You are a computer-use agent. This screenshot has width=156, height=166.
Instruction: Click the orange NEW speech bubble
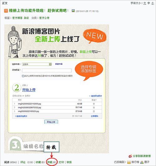(95, 36)
